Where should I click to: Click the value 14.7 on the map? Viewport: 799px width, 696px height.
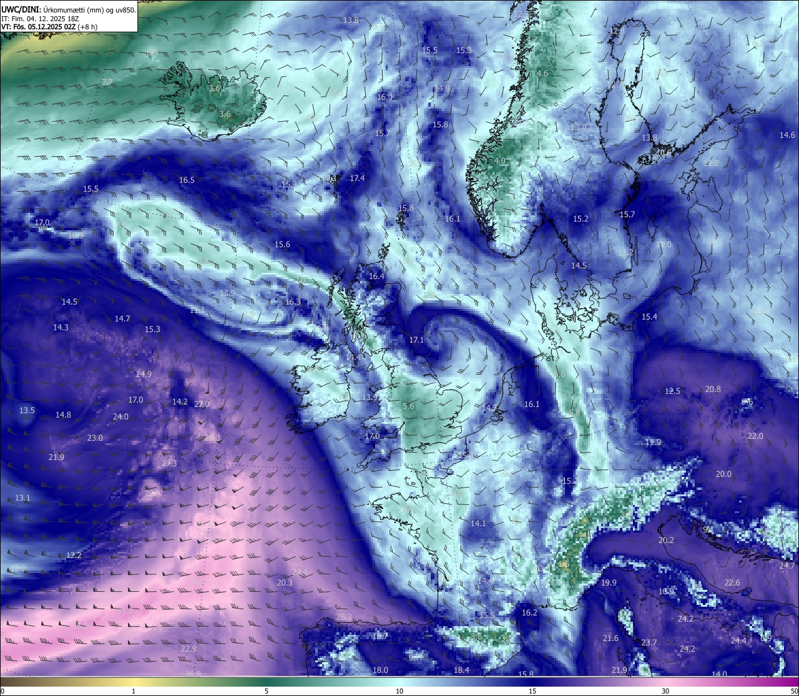pos(122,319)
